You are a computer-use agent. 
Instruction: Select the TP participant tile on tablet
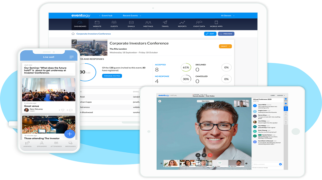(x=220, y=163)
